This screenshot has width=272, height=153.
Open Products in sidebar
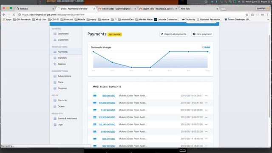tap(60, 100)
